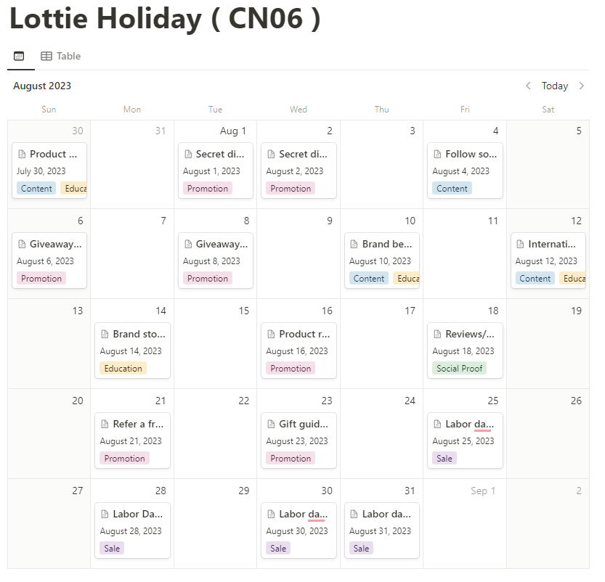Go to previous month with left chevron

click(528, 86)
